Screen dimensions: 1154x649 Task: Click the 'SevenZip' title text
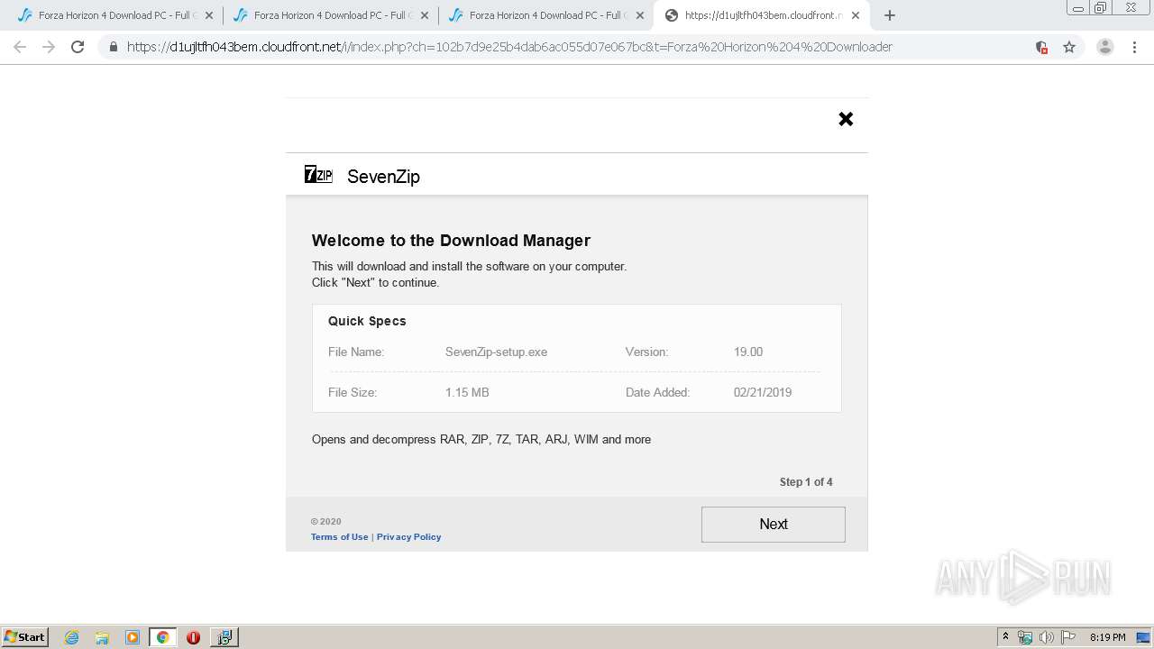(x=383, y=177)
